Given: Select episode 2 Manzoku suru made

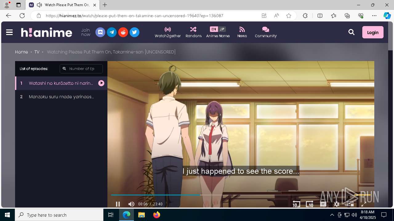Looking at the screenshot, I should click(x=61, y=97).
